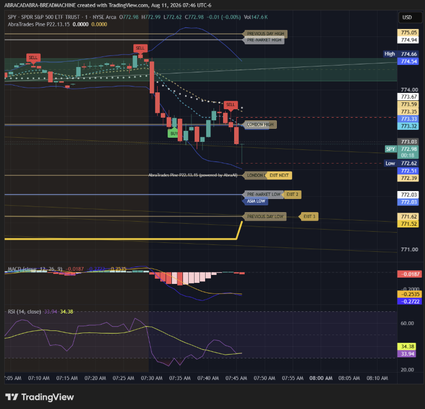
Task: Click the SELL signal label near 07:09
Action: (33, 58)
